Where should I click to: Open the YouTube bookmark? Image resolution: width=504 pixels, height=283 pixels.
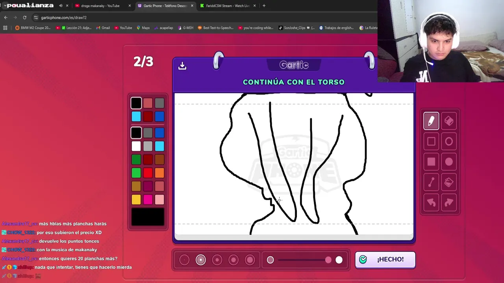[123, 28]
